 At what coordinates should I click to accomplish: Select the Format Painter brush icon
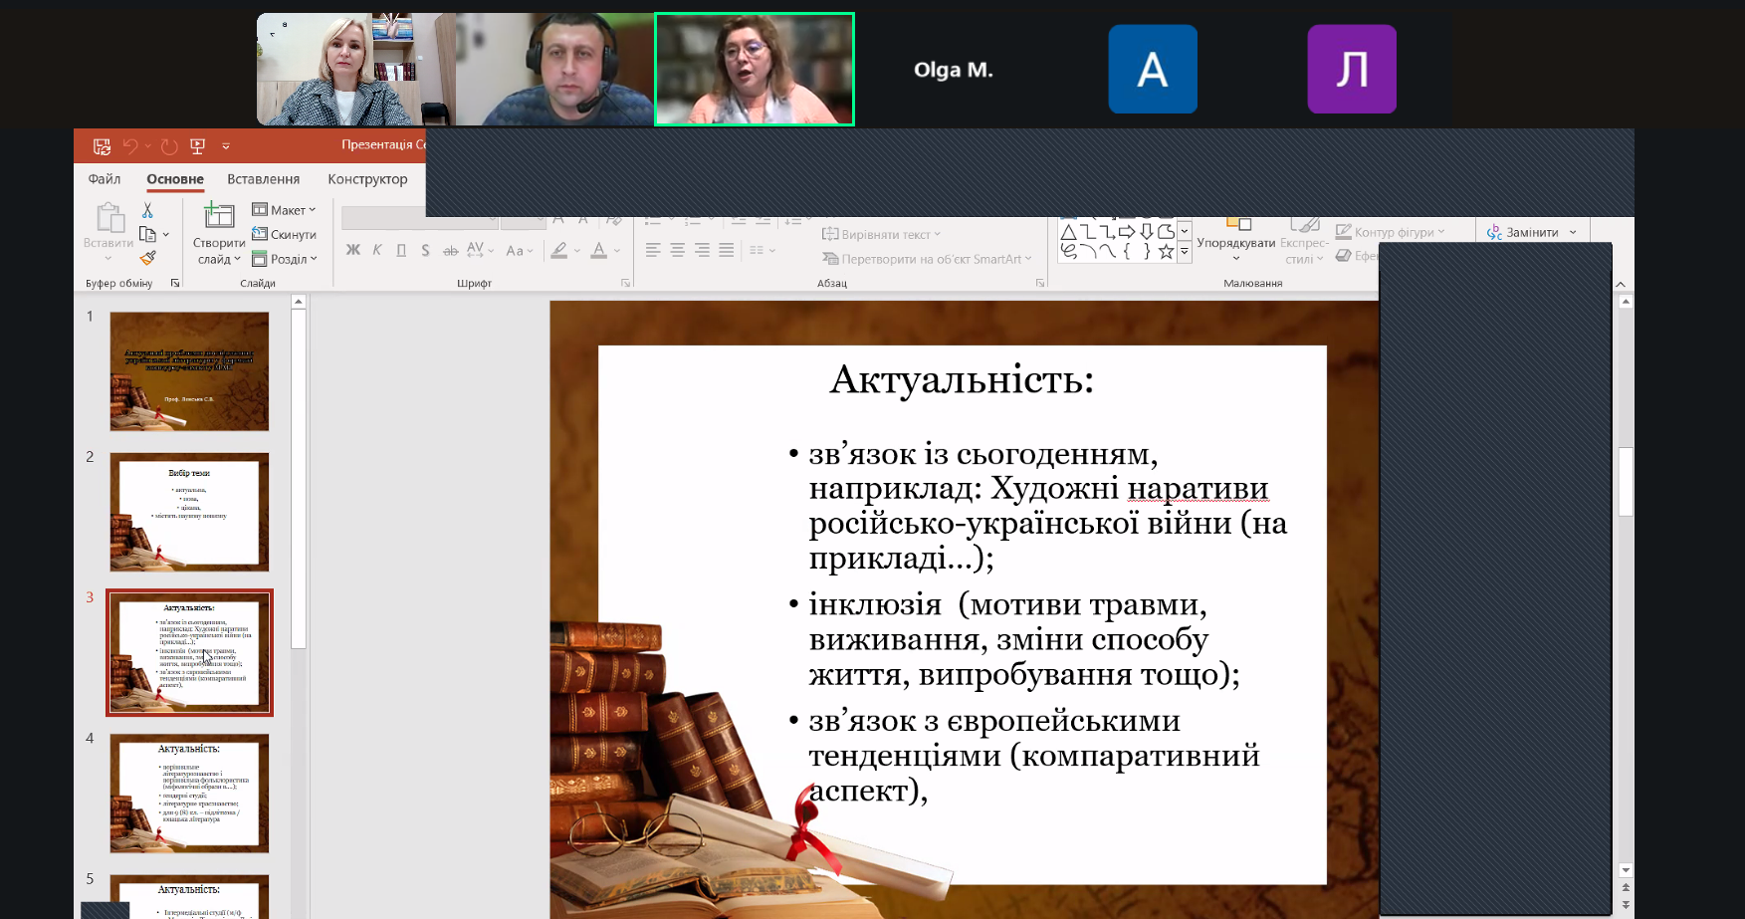click(x=147, y=258)
